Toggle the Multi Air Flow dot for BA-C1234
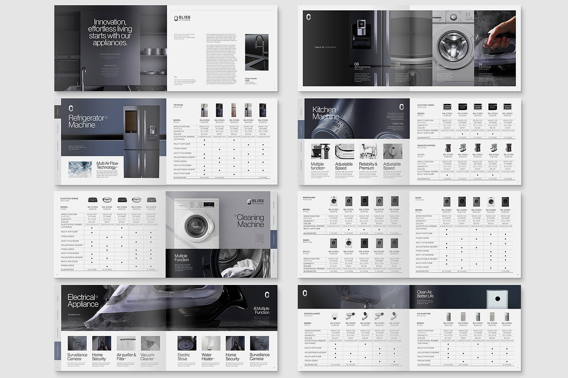 pos(204,144)
